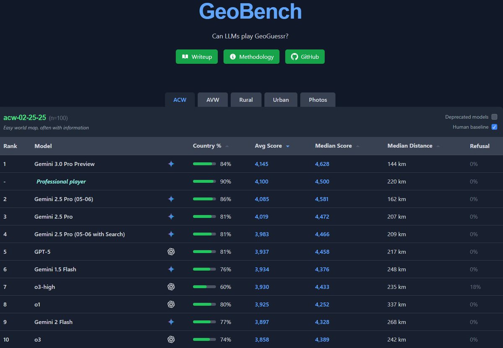Open the Methodology button
Image resolution: width=503 pixels, height=348 pixels.
(x=251, y=57)
